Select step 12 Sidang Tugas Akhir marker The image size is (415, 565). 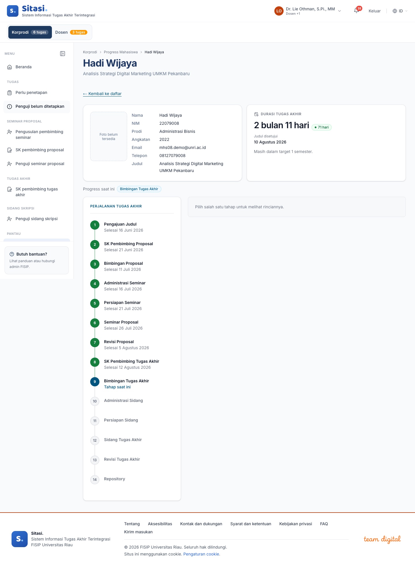point(95,441)
